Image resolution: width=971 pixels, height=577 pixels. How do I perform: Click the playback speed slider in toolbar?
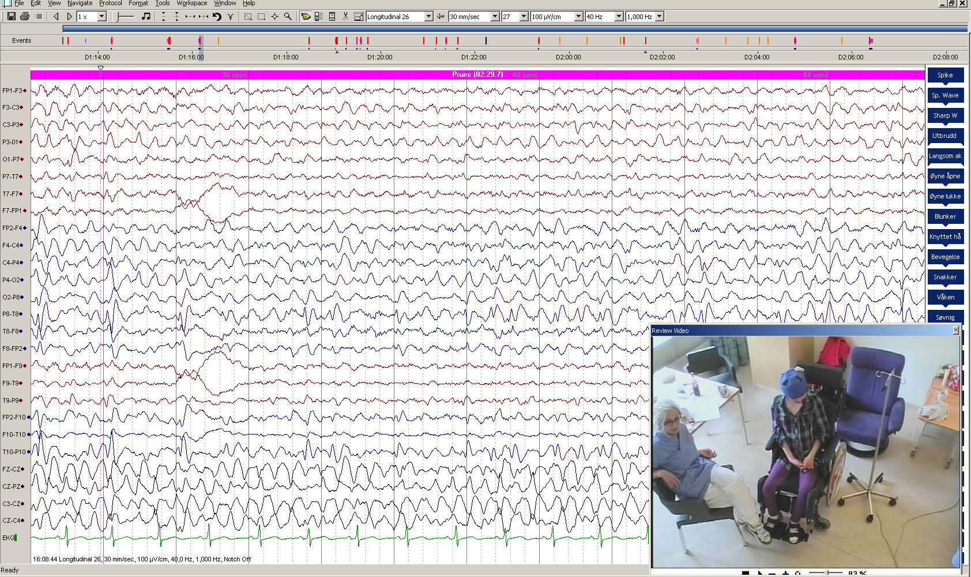pyautogui.click(x=123, y=17)
